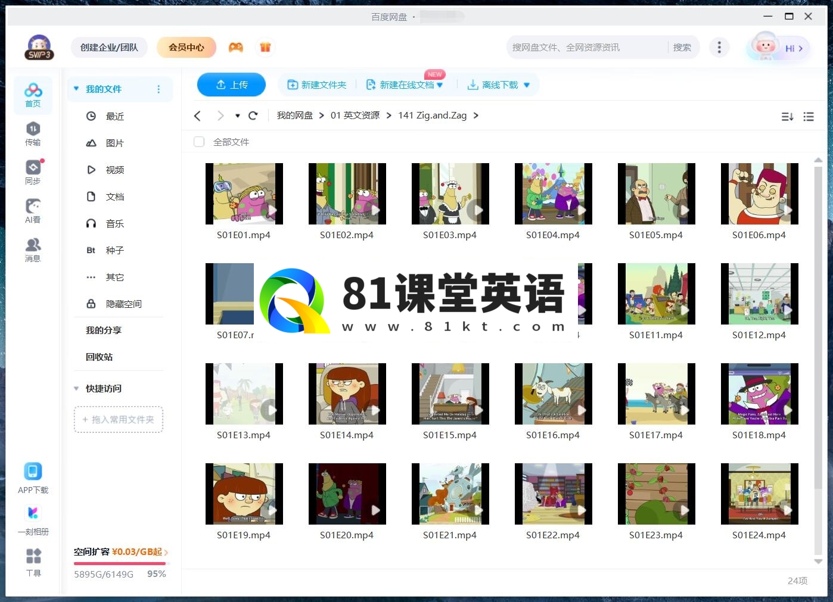Expand the chevron after 141 Zig.and.Zag
The image size is (833, 602).
[475, 116]
